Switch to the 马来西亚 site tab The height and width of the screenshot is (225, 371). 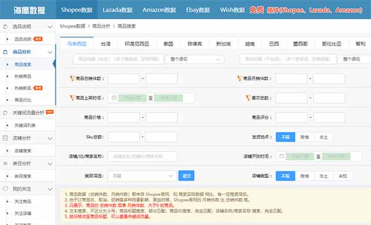click(x=77, y=44)
